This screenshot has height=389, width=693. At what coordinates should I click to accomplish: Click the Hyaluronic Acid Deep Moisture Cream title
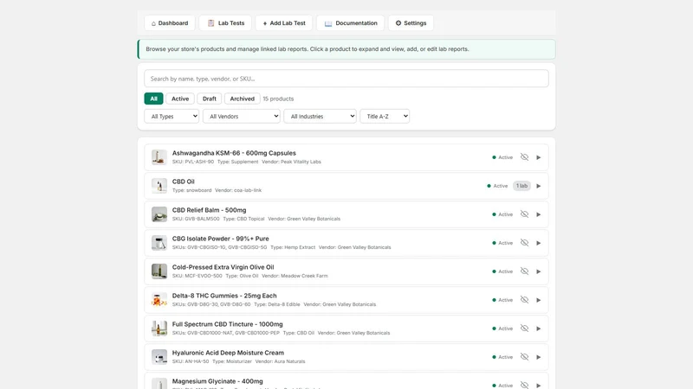[x=228, y=353]
